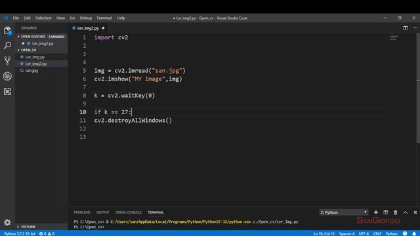
Task: Open the Extensions view
Action: coord(7,92)
